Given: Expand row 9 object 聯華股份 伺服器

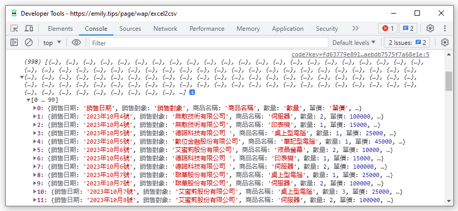Looking at the screenshot, I should 35,183.
